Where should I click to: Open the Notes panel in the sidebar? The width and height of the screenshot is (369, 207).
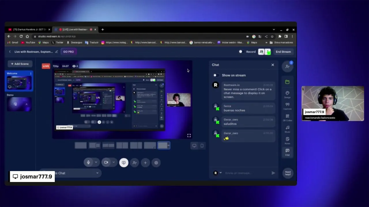(x=287, y=141)
